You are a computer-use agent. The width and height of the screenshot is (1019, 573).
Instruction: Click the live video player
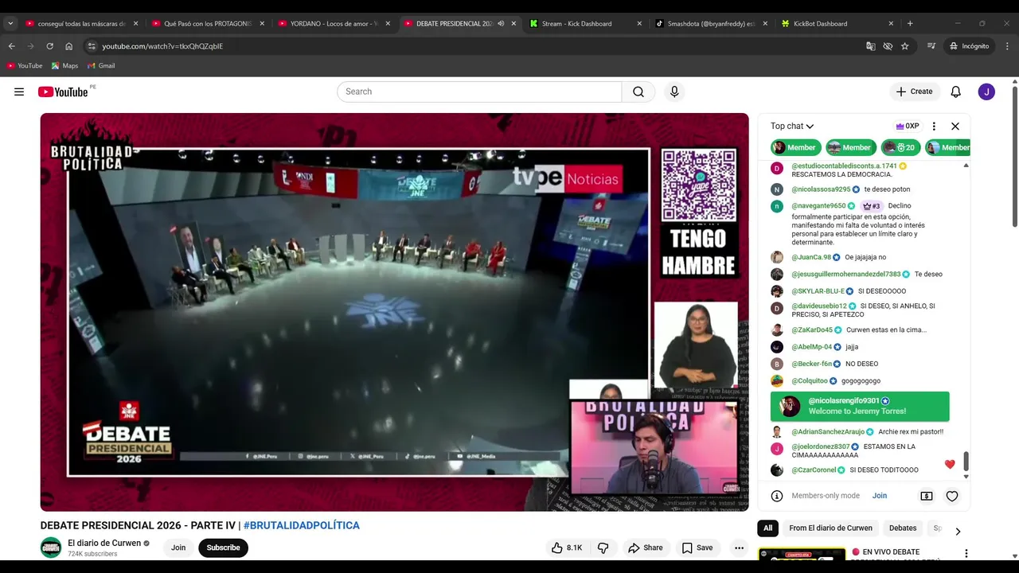394,311
